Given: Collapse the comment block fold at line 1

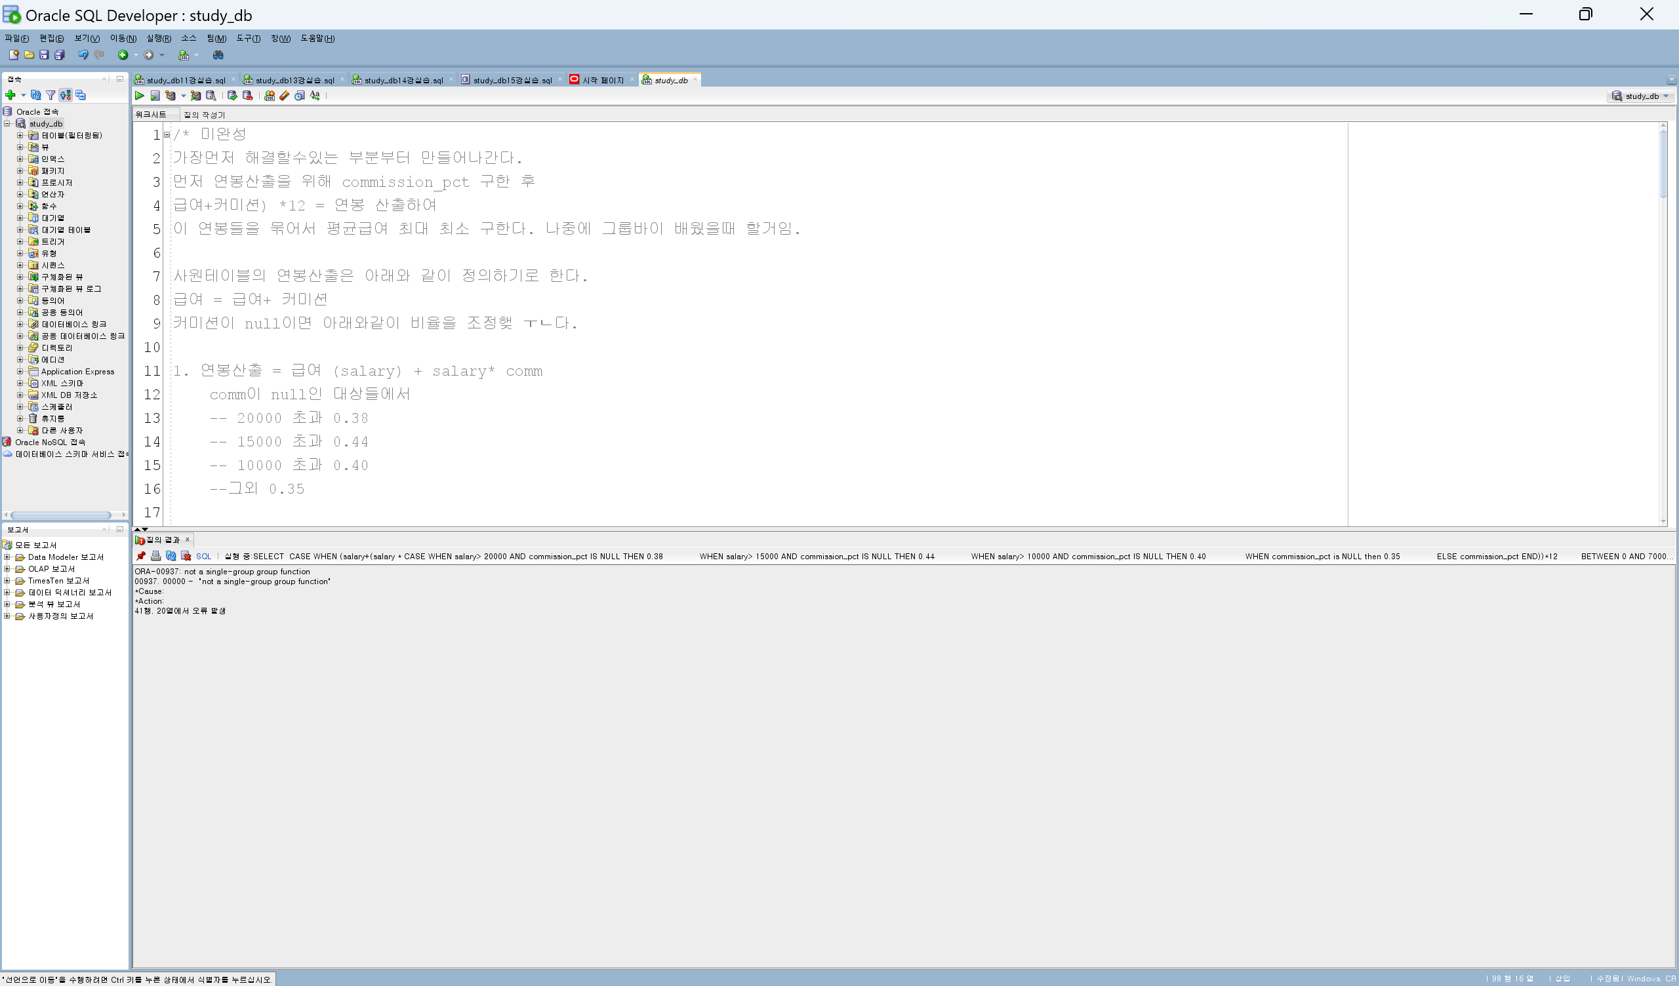Looking at the screenshot, I should pyautogui.click(x=167, y=134).
